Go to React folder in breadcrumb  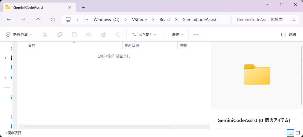[165, 20]
